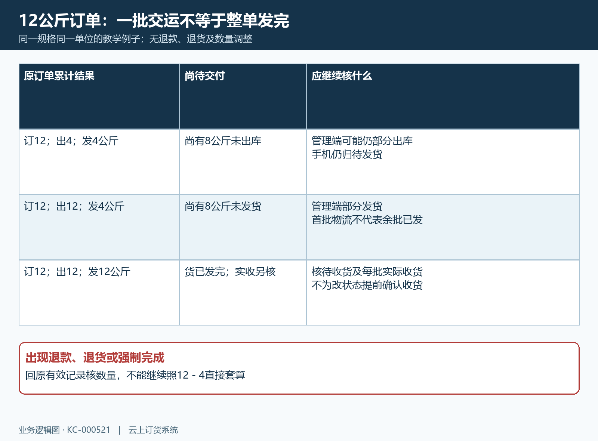Click the line 首批物流不代表余批已发
The width and height of the screenshot is (598, 441).
[x=367, y=220]
